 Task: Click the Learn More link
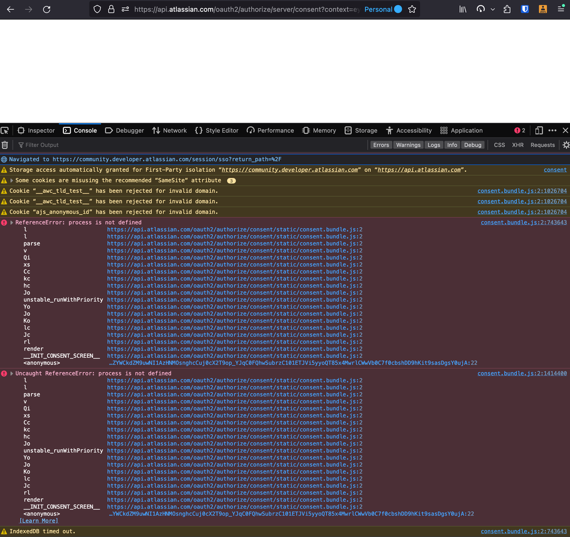pyautogui.click(x=39, y=520)
